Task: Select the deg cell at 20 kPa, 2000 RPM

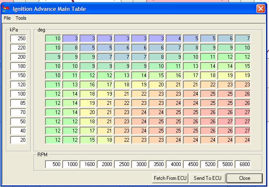Action: (x=105, y=140)
